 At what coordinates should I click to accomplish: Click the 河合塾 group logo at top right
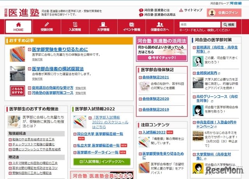click(235, 3)
